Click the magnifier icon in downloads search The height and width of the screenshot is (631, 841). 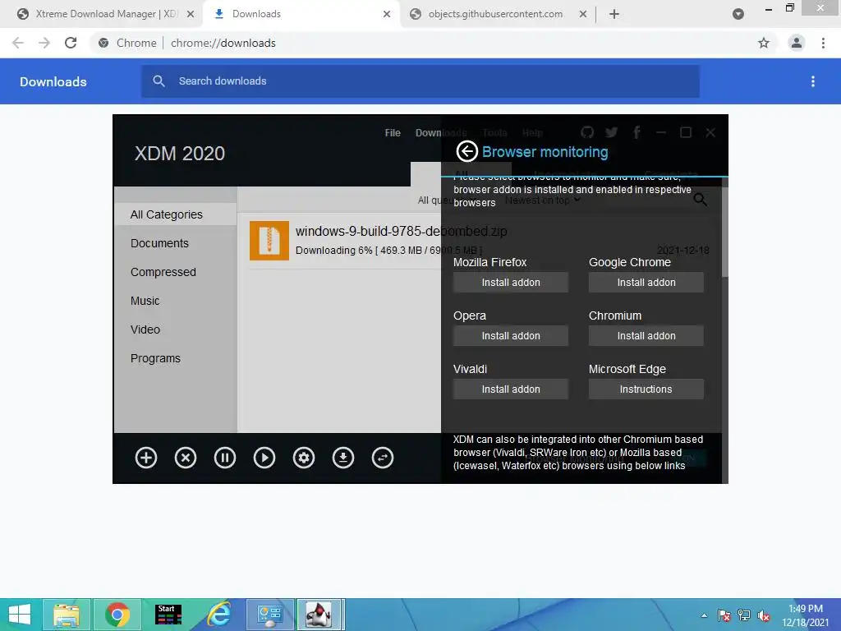coord(159,81)
